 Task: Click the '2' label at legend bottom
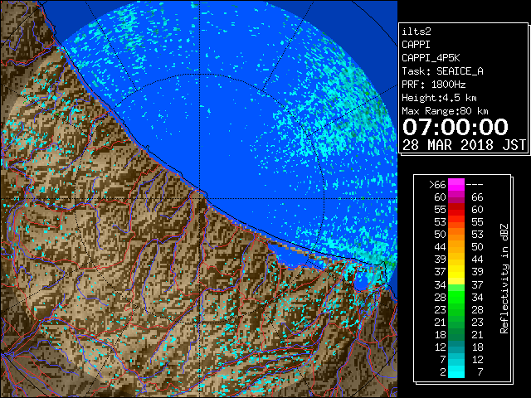(443, 372)
